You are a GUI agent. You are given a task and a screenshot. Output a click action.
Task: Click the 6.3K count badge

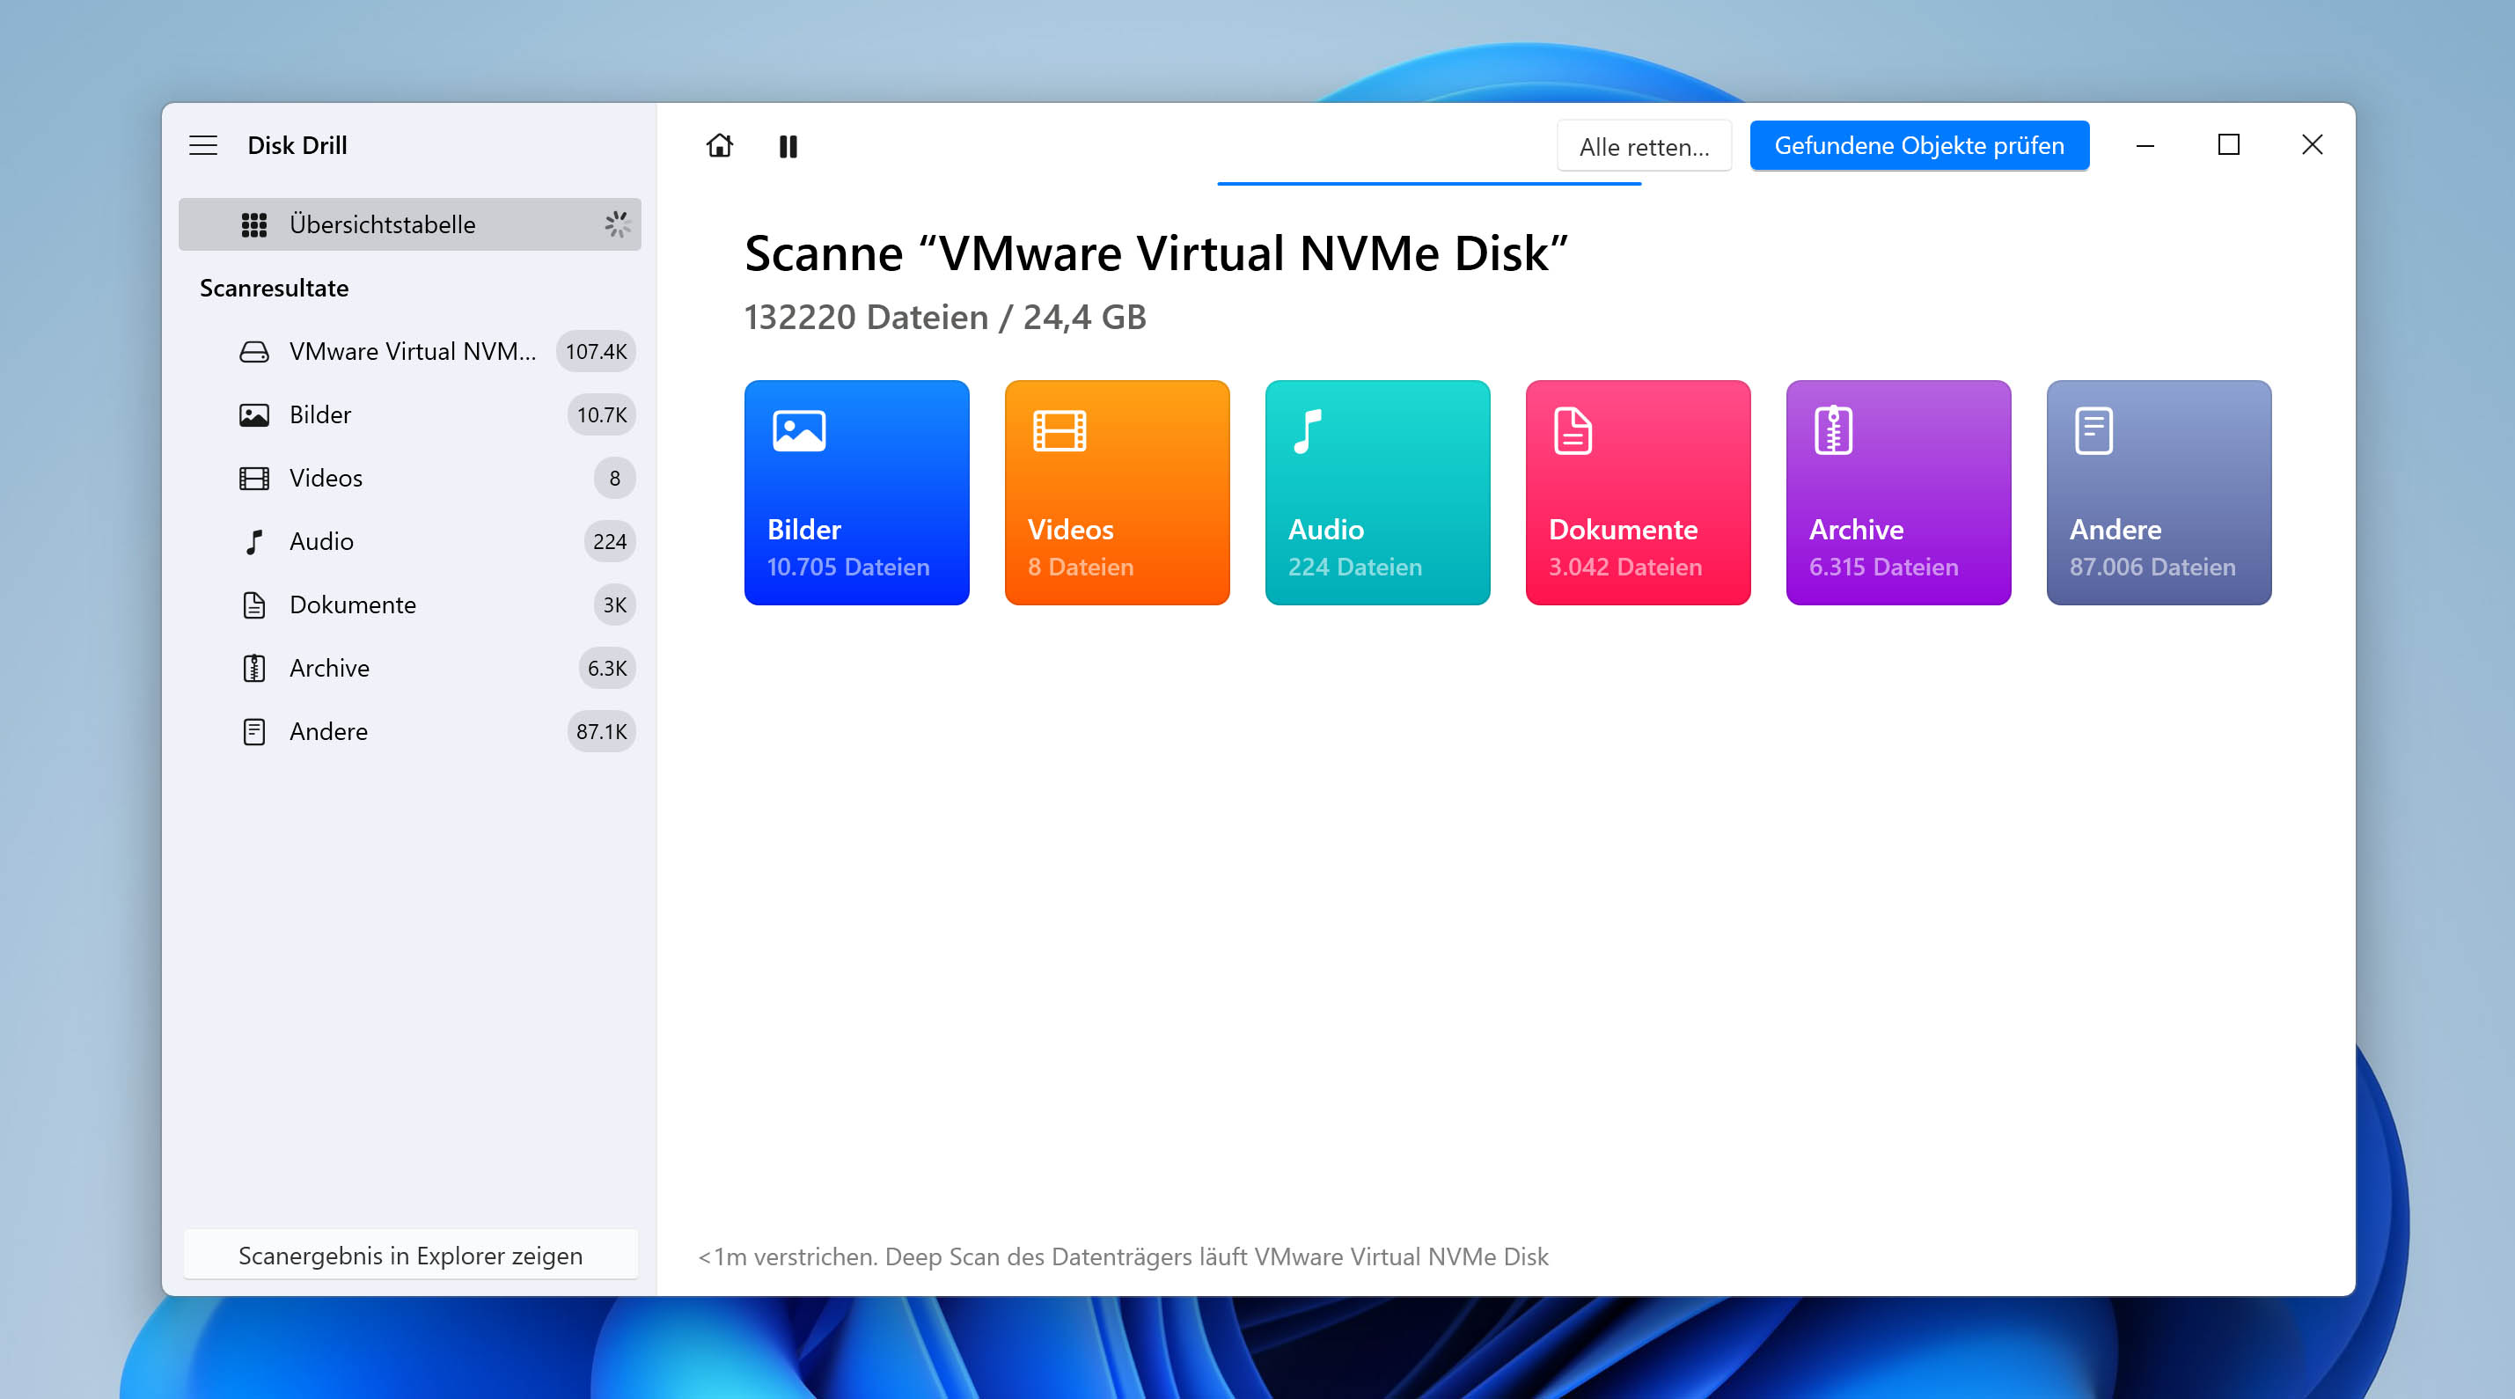606,669
